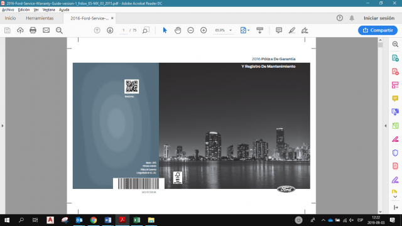Print the document with printer icon
This screenshot has width=402, height=226.
point(33,30)
